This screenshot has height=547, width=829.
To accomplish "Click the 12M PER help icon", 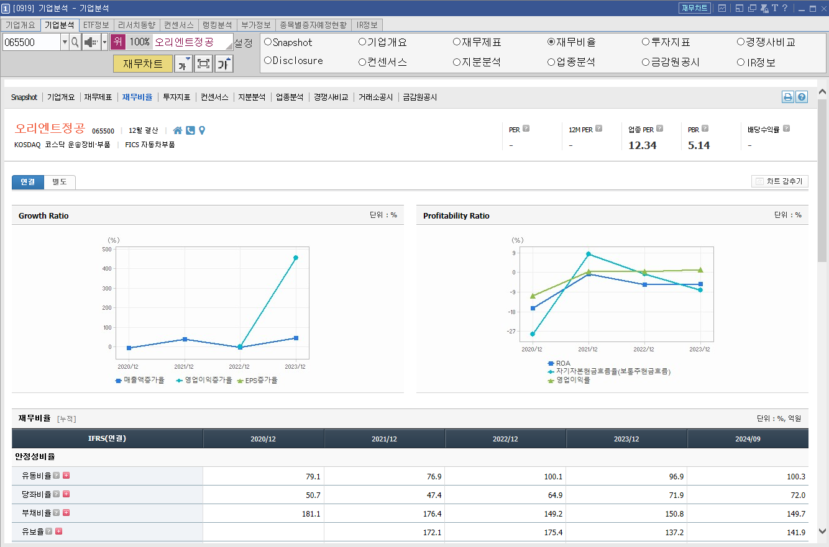I will 599,129.
